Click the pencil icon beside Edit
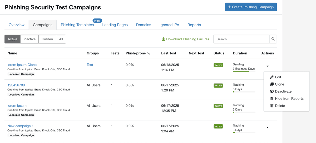The height and width of the screenshot is (143, 316). (x=272, y=77)
